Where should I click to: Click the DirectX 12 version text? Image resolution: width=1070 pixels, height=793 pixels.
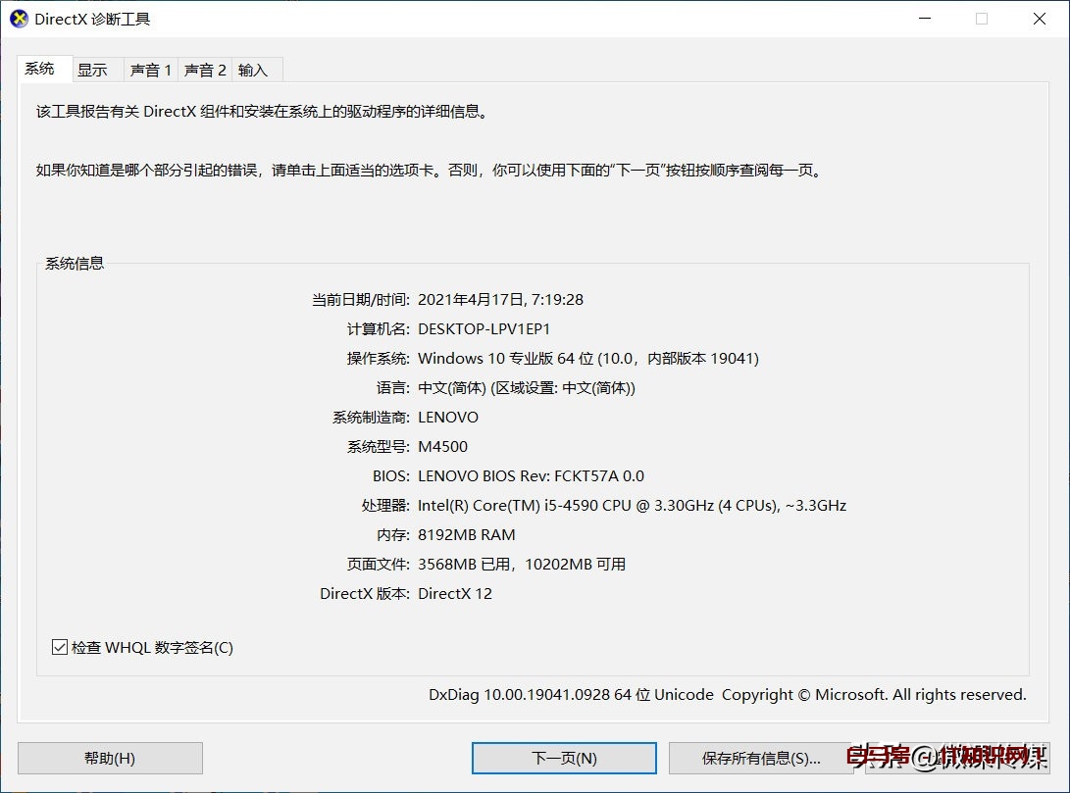click(x=456, y=593)
